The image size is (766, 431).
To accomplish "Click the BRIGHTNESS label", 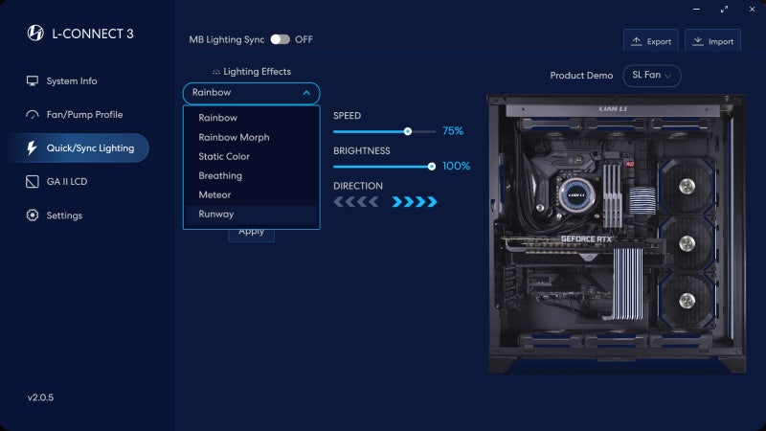I will [x=362, y=151].
